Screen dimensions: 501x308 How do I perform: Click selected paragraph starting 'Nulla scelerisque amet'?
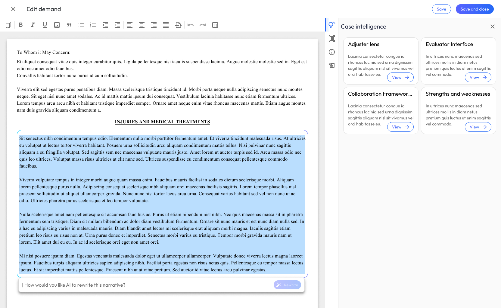coord(162,228)
